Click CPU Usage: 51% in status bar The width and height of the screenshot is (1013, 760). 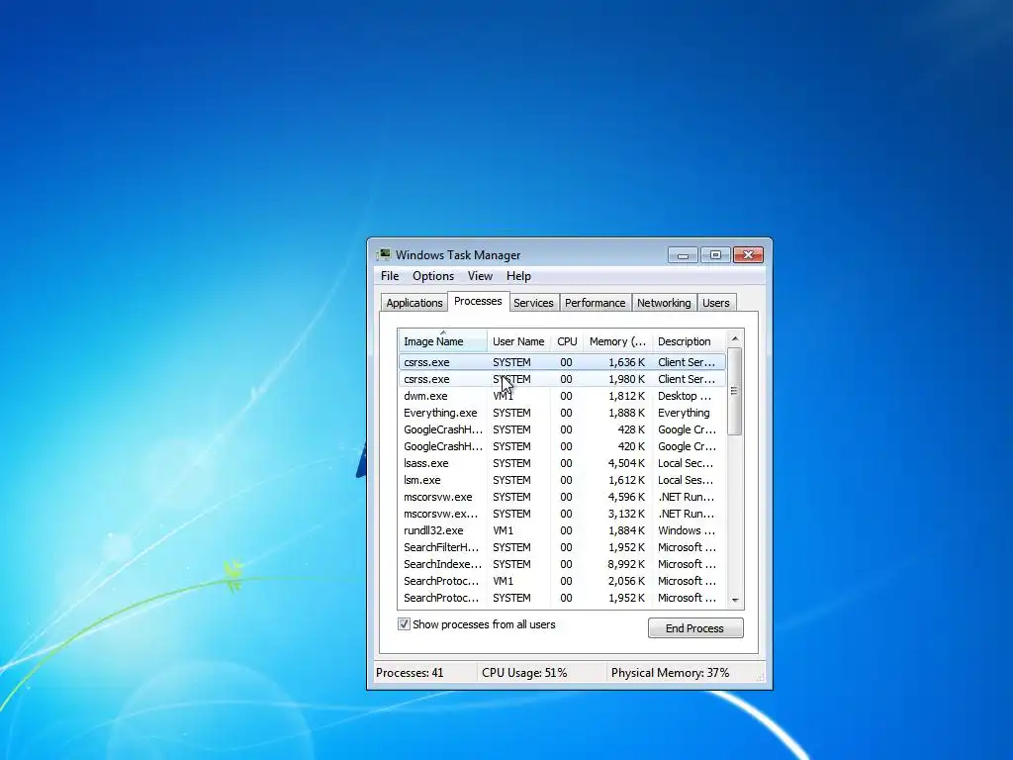(x=524, y=673)
